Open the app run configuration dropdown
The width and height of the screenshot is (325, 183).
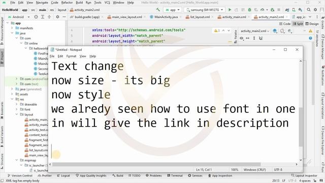tap(173, 10)
